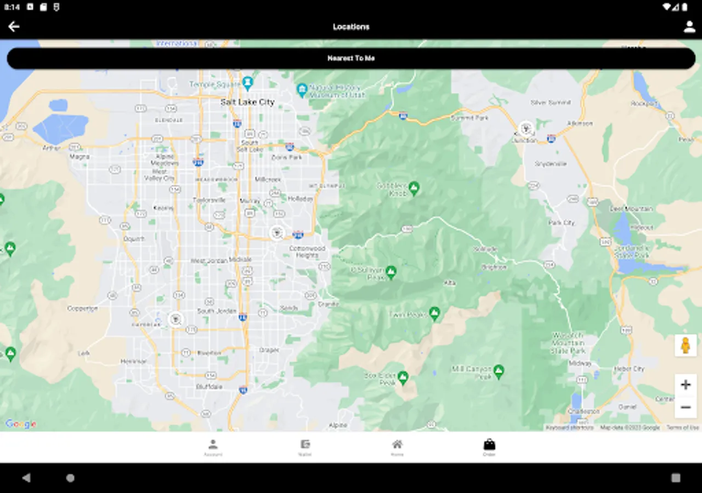
Task: Click the Alpine map label
Action: click(x=338, y=425)
